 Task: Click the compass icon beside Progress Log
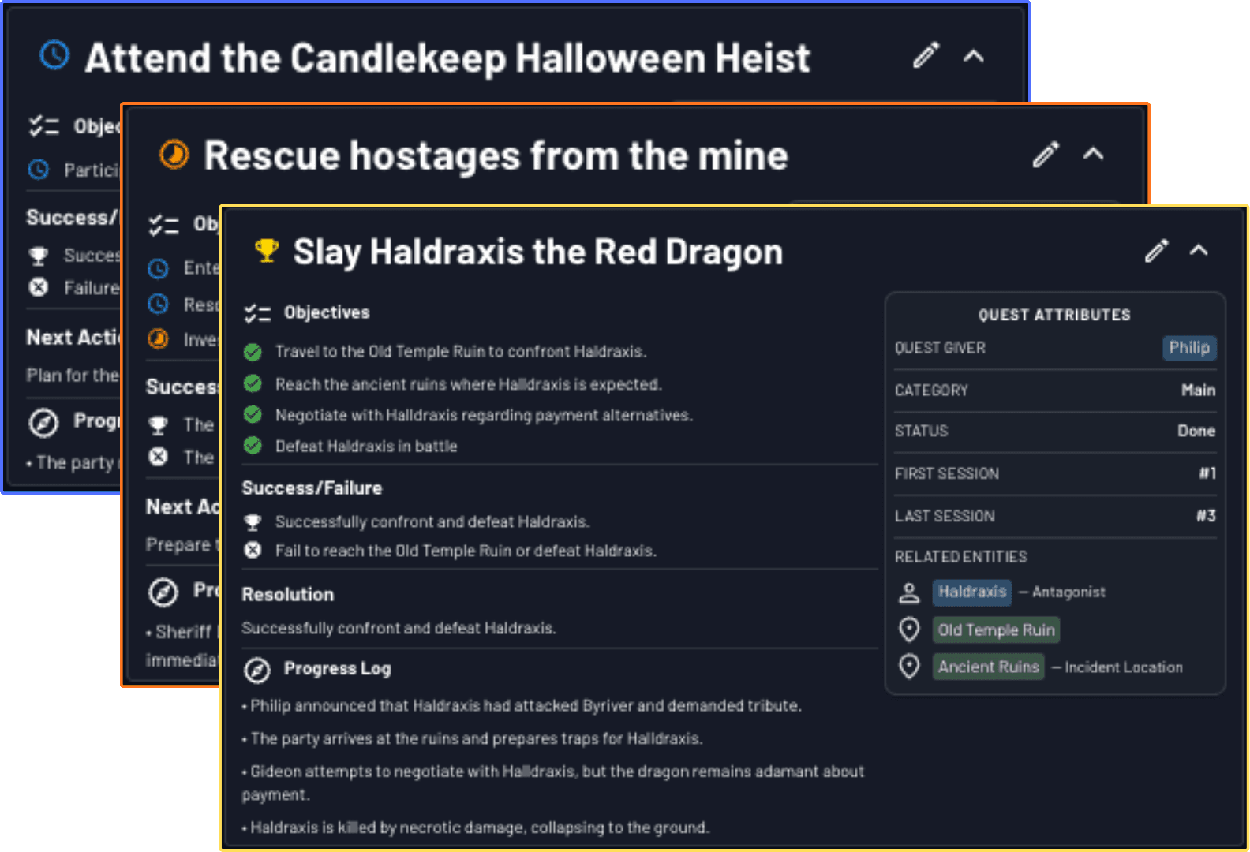[256, 670]
